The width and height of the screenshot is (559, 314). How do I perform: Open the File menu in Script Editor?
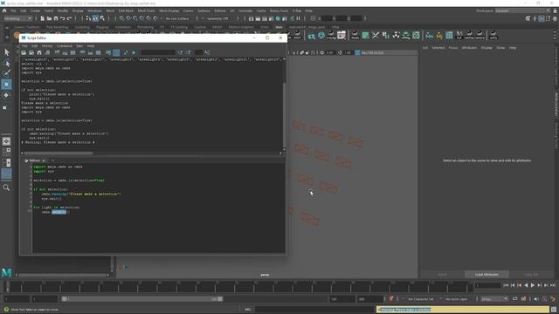point(24,46)
